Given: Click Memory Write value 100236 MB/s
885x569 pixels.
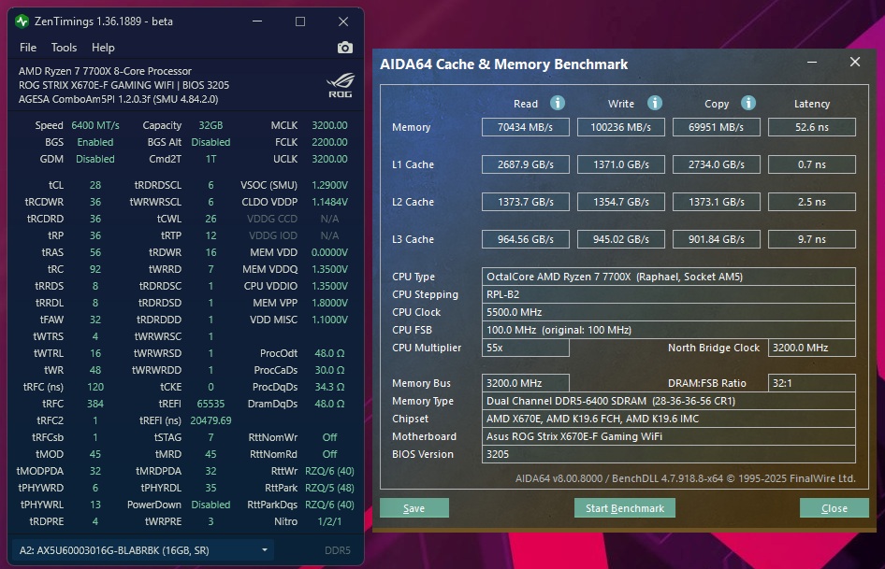Looking at the screenshot, I should pyautogui.click(x=621, y=127).
